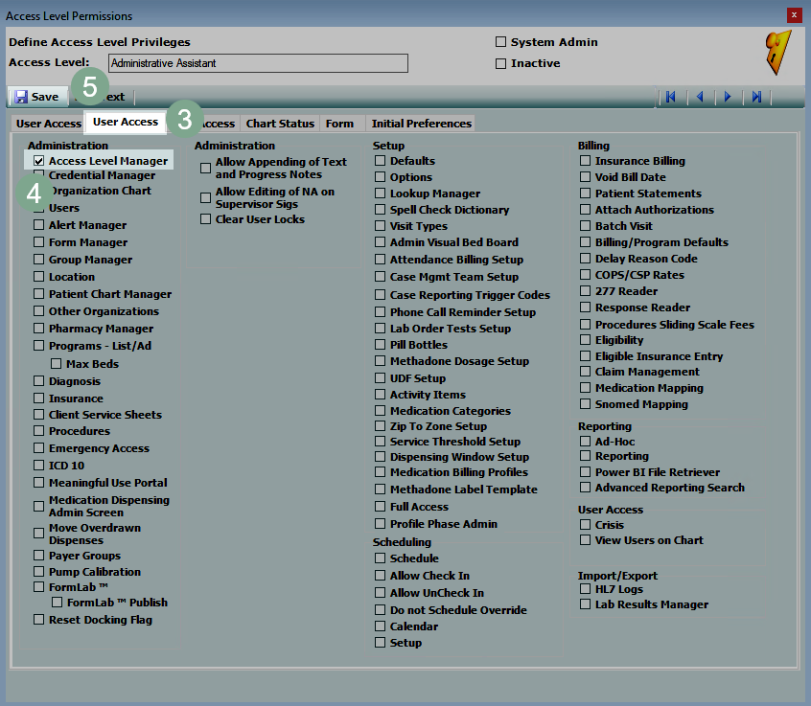Click the Access Level name field

[258, 63]
